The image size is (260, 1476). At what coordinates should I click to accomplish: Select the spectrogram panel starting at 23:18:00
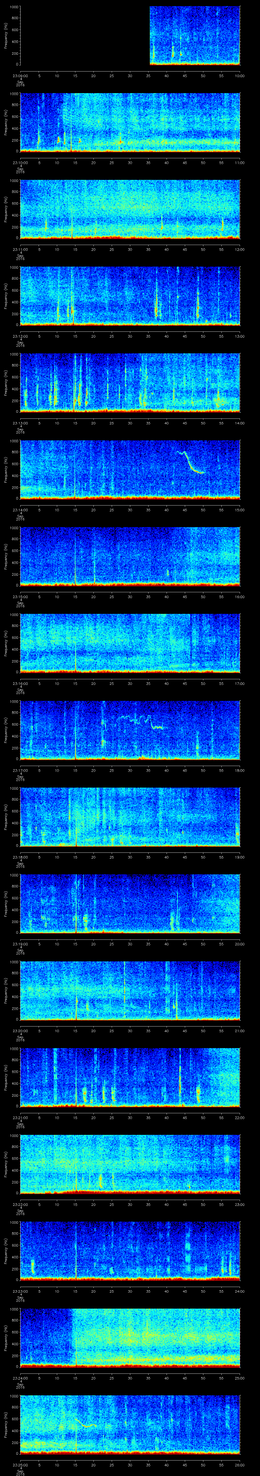click(x=130, y=817)
